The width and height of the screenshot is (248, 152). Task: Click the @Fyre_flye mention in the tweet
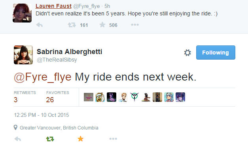43,77
